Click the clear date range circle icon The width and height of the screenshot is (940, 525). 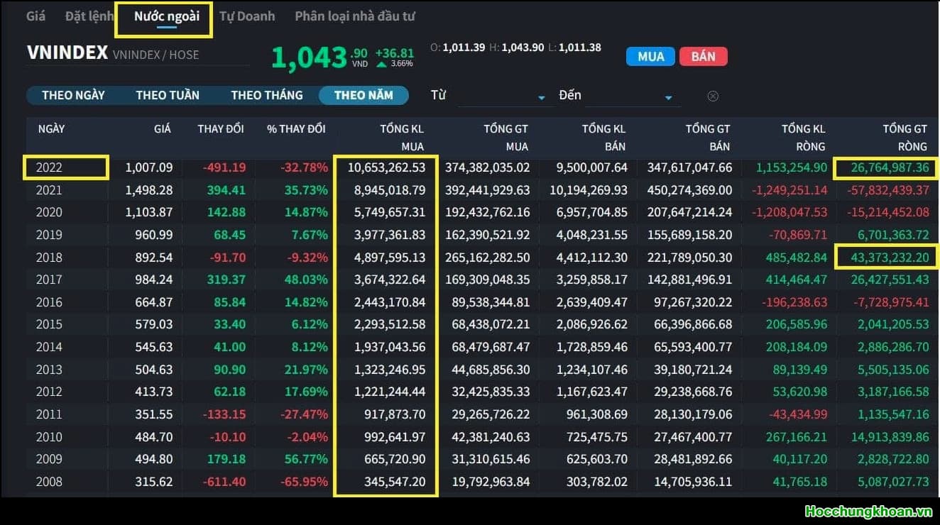pyautogui.click(x=713, y=96)
